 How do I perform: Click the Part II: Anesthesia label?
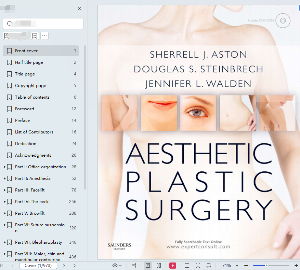(33, 178)
